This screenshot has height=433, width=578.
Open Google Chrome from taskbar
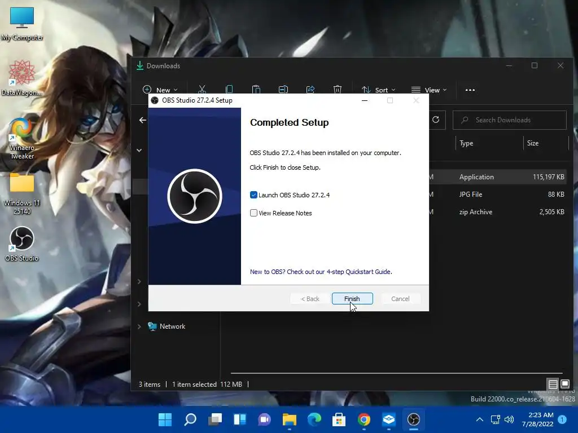coord(364,419)
